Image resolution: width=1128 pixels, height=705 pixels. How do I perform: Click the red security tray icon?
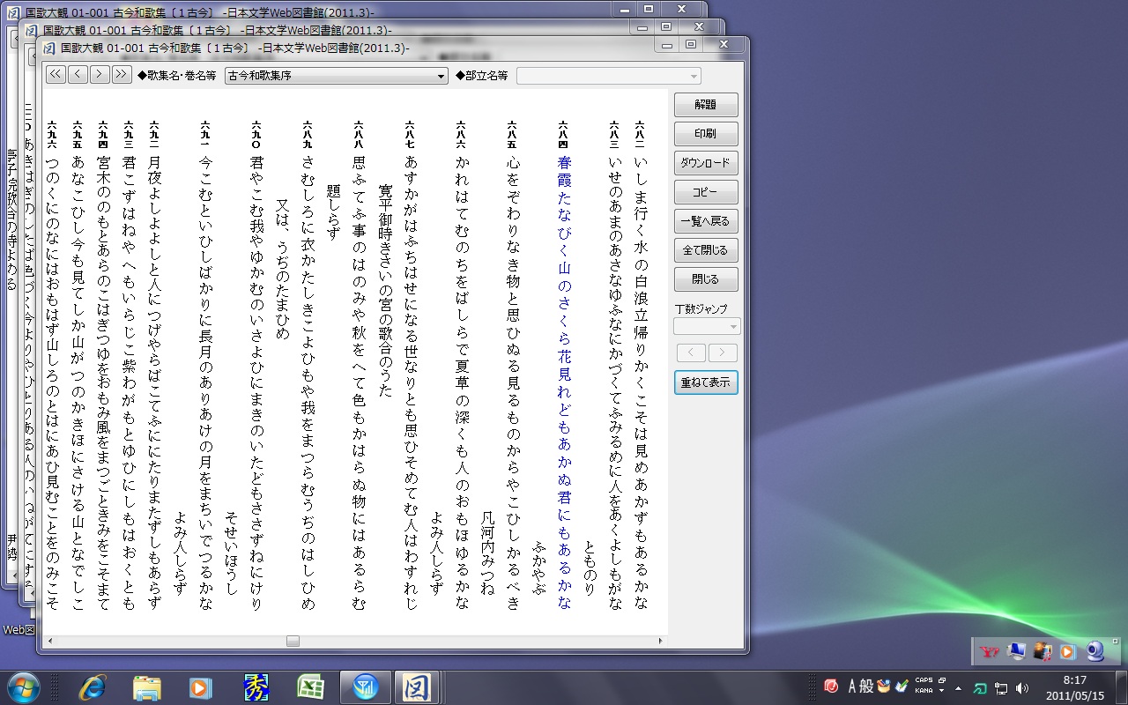(x=830, y=686)
